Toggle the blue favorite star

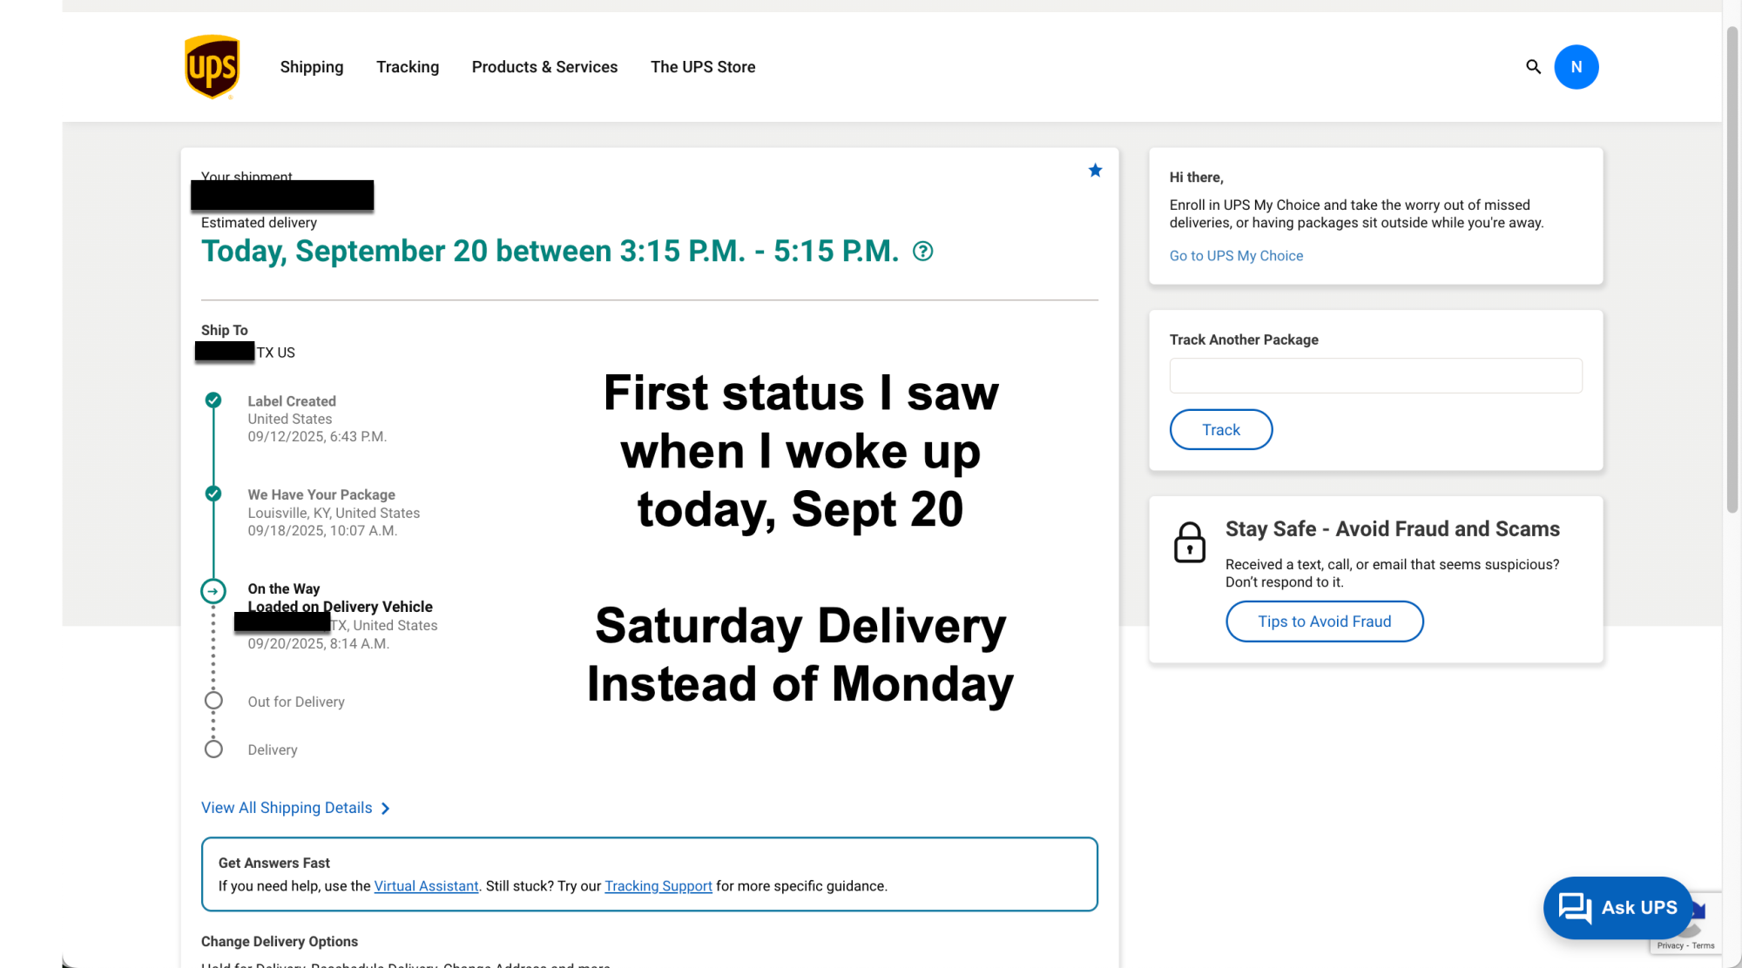(x=1095, y=171)
